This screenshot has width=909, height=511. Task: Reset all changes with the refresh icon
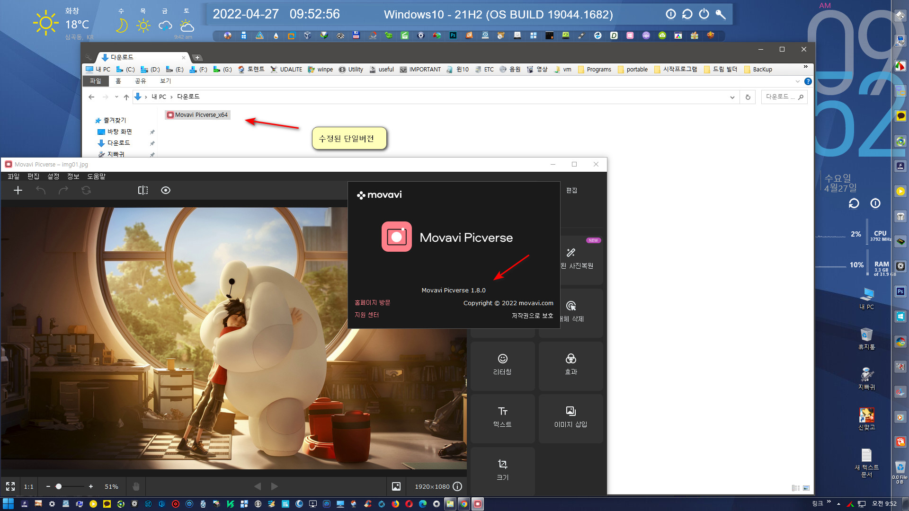(86, 190)
